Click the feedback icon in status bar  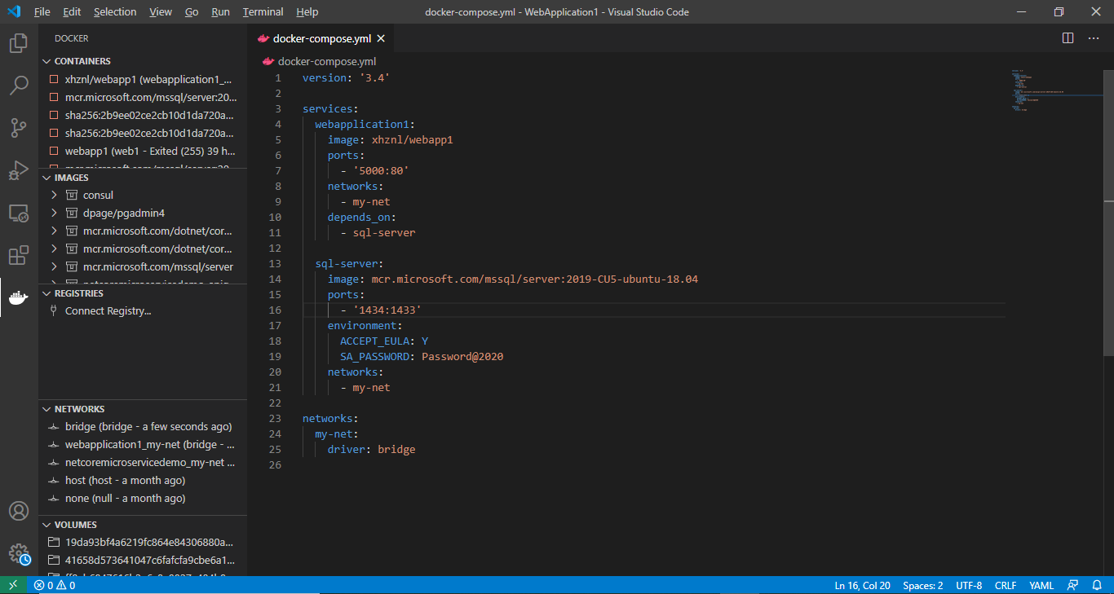click(1073, 585)
